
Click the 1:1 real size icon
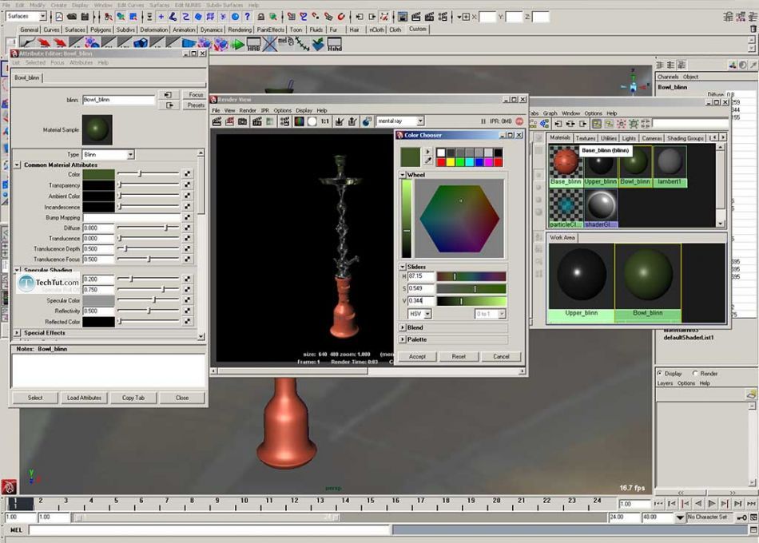coord(325,121)
